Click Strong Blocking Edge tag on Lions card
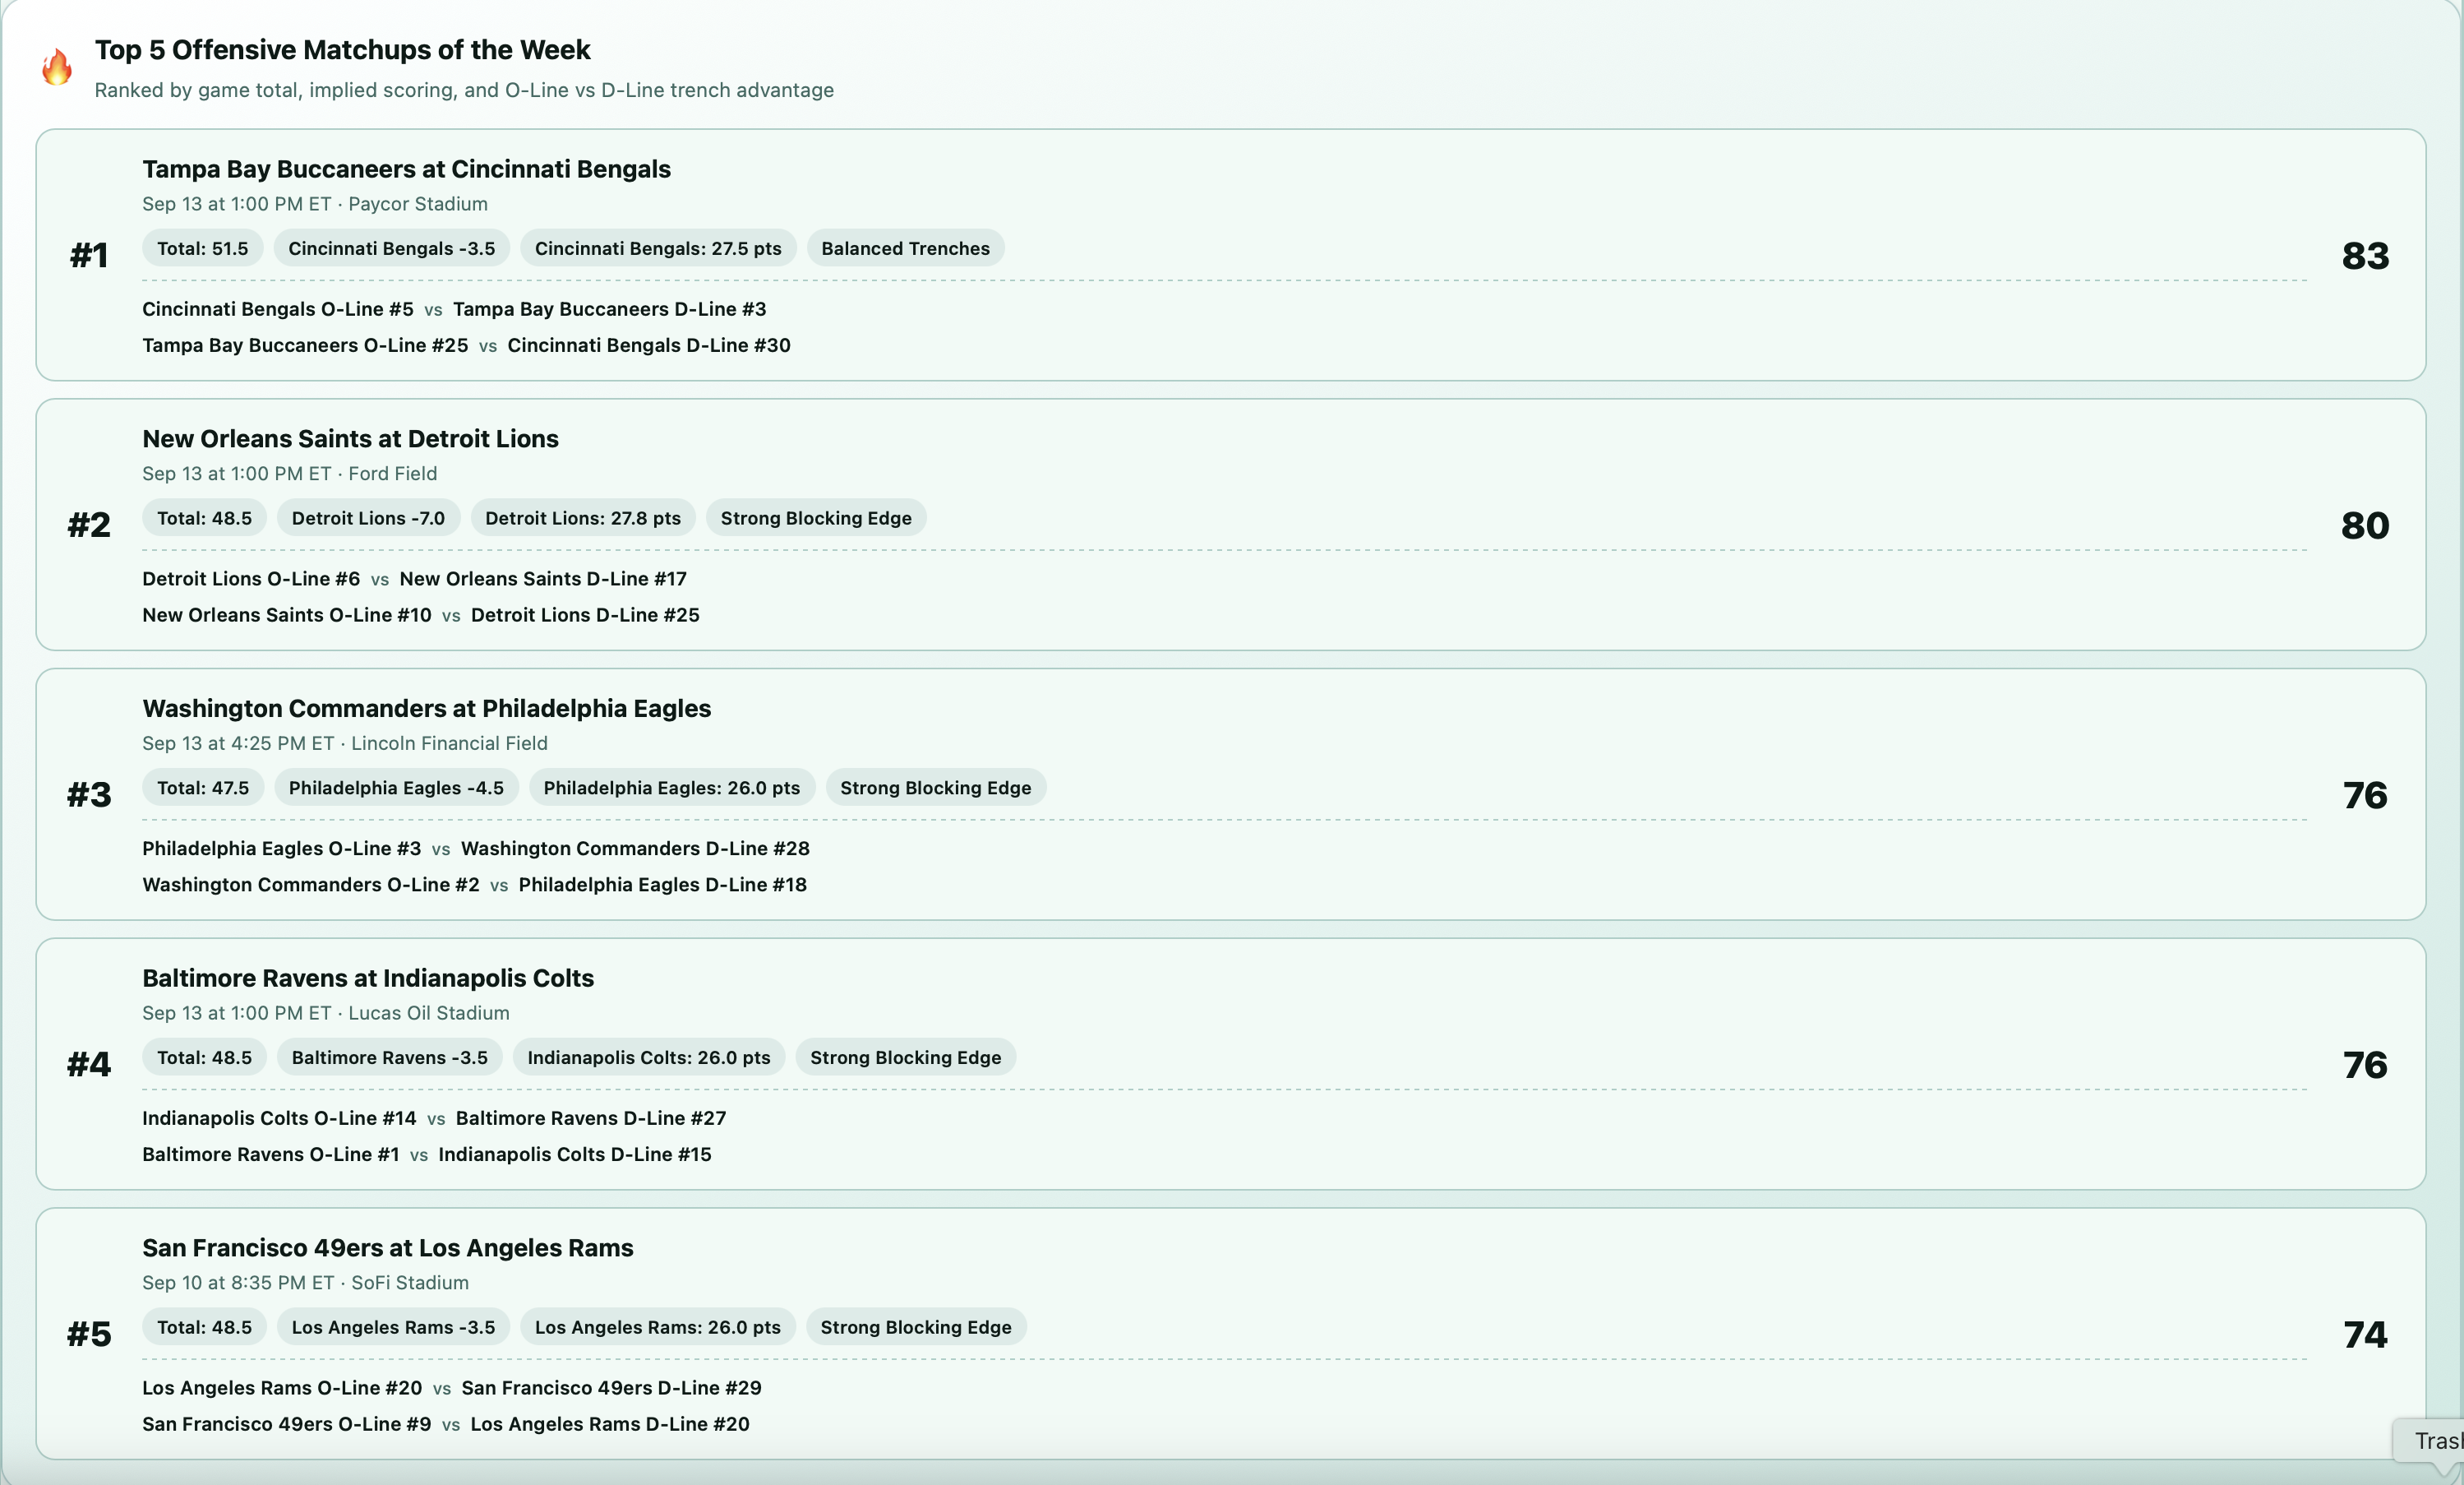The height and width of the screenshot is (1485, 2464). [816, 518]
